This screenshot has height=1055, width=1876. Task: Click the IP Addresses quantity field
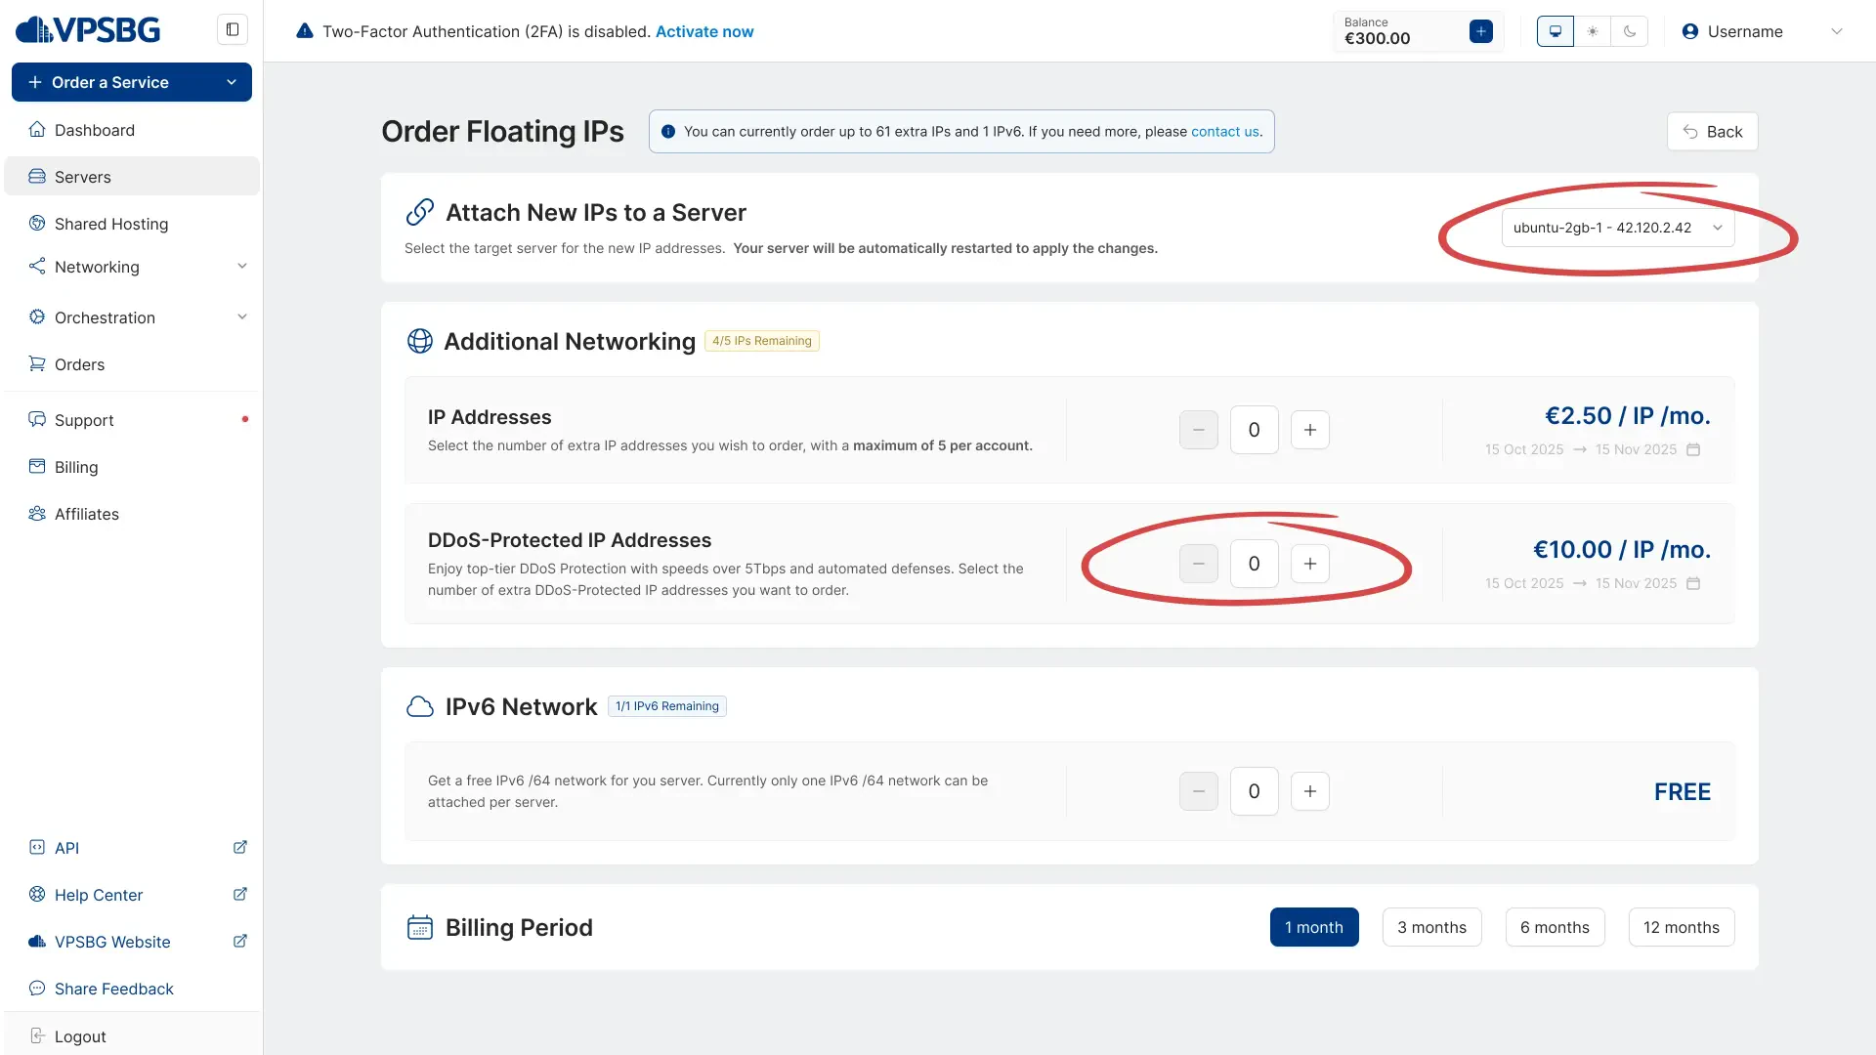[x=1254, y=430]
